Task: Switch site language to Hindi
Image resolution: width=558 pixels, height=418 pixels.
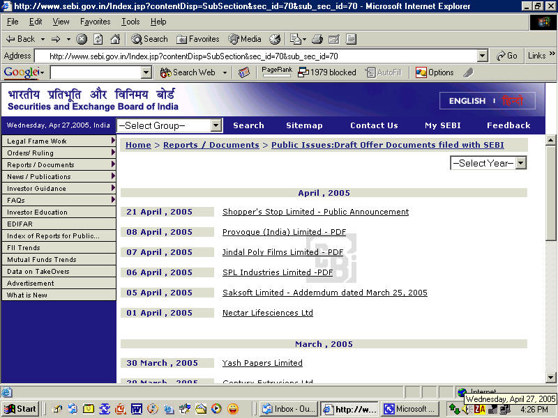Action: tap(513, 101)
